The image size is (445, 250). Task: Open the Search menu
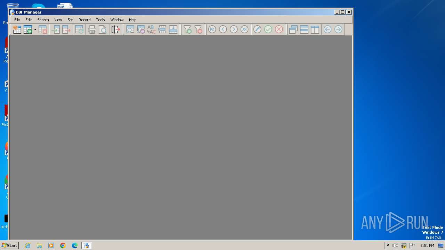coord(43,20)
